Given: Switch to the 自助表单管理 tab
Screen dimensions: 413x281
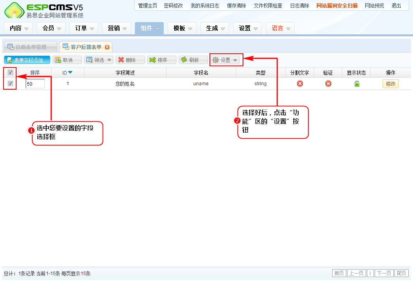Looking at the screenshot, I should [30, 47].
